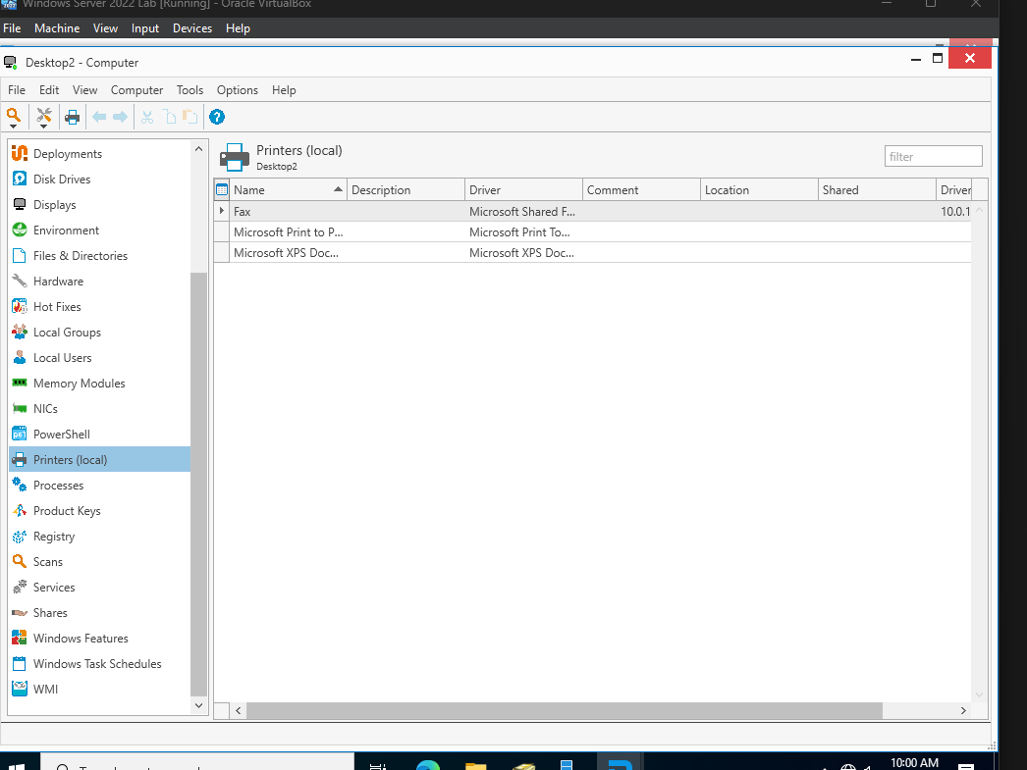Open the toolbar tools wrench dropdown

click(x=44, y=117)
